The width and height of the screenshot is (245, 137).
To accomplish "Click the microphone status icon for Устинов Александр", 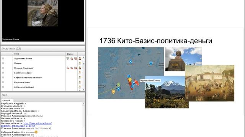I will click(x=68, y=68).
